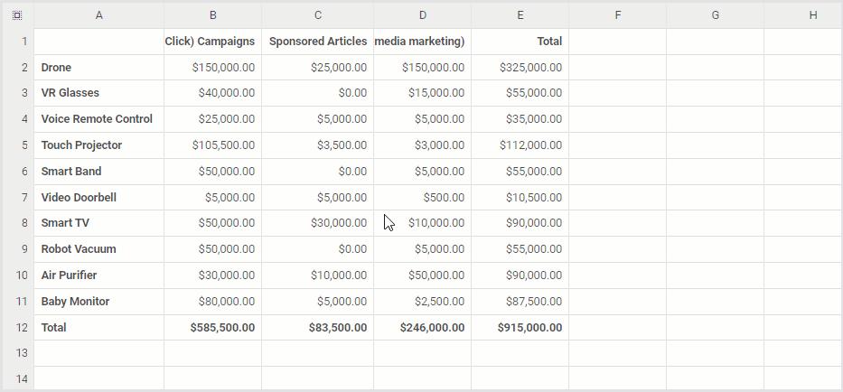
Task: Select the Air Purifier cell
Action: click(98, 275)
